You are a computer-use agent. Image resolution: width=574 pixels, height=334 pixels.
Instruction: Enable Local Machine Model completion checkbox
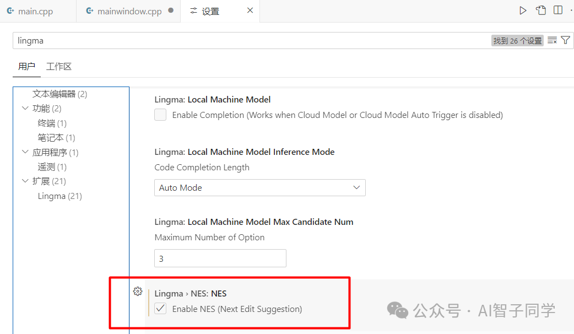tap(160, 115)
